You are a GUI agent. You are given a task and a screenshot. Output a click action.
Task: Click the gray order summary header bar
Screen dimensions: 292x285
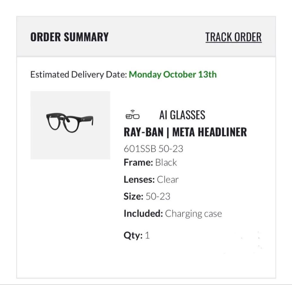pyautogui.click(x=146, y=36)
